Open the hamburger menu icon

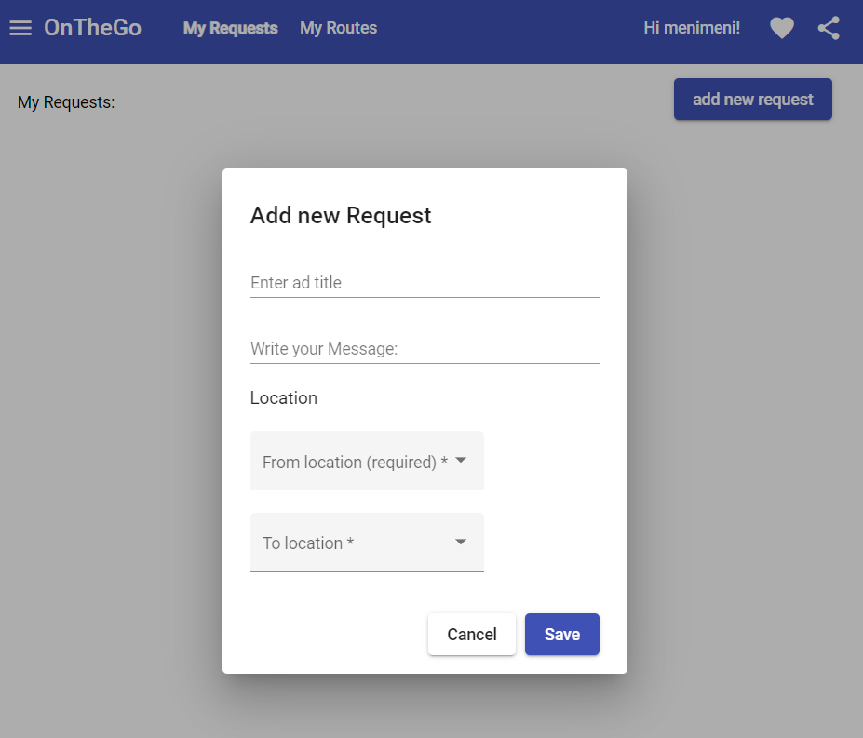coord(20,28)
